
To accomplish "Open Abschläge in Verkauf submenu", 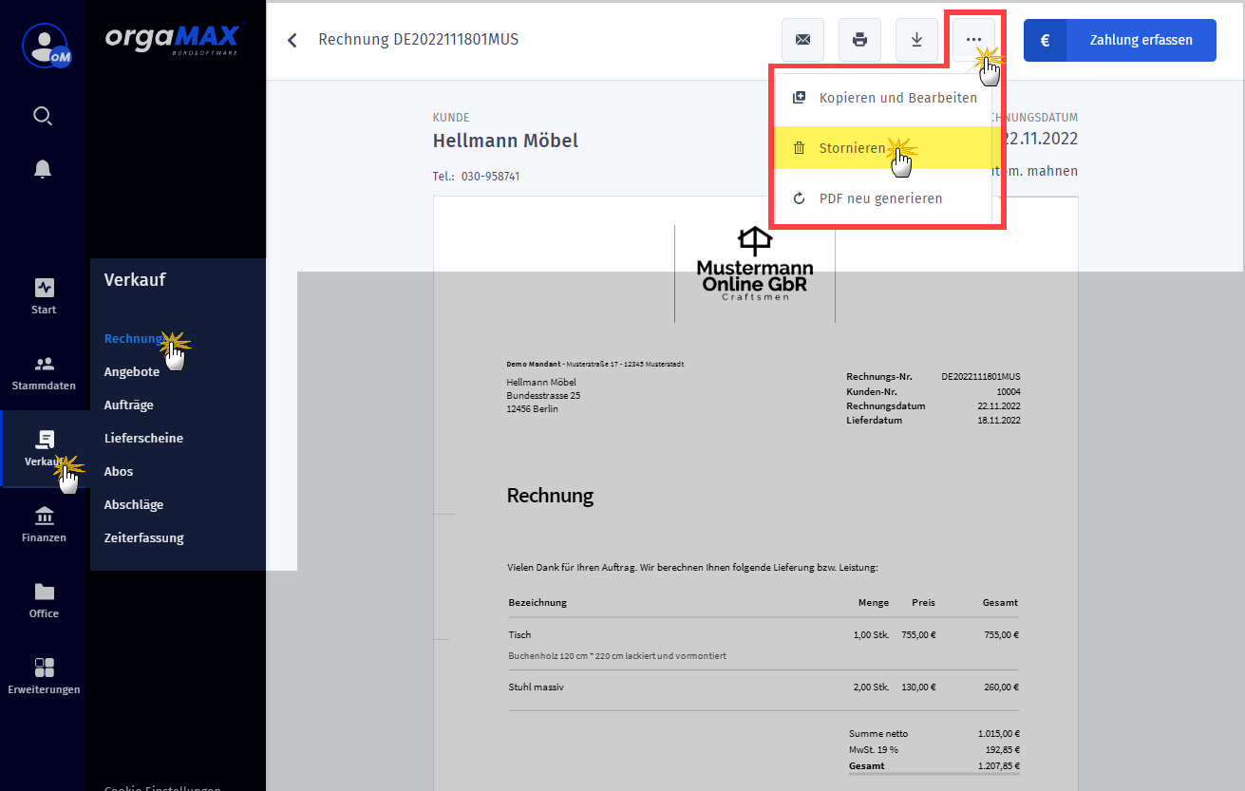I will tap(134, 505).
